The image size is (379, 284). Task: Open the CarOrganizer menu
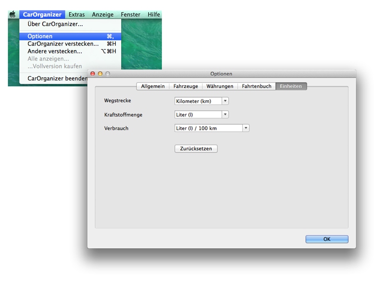pyautogui.click(x=42, y=14)
